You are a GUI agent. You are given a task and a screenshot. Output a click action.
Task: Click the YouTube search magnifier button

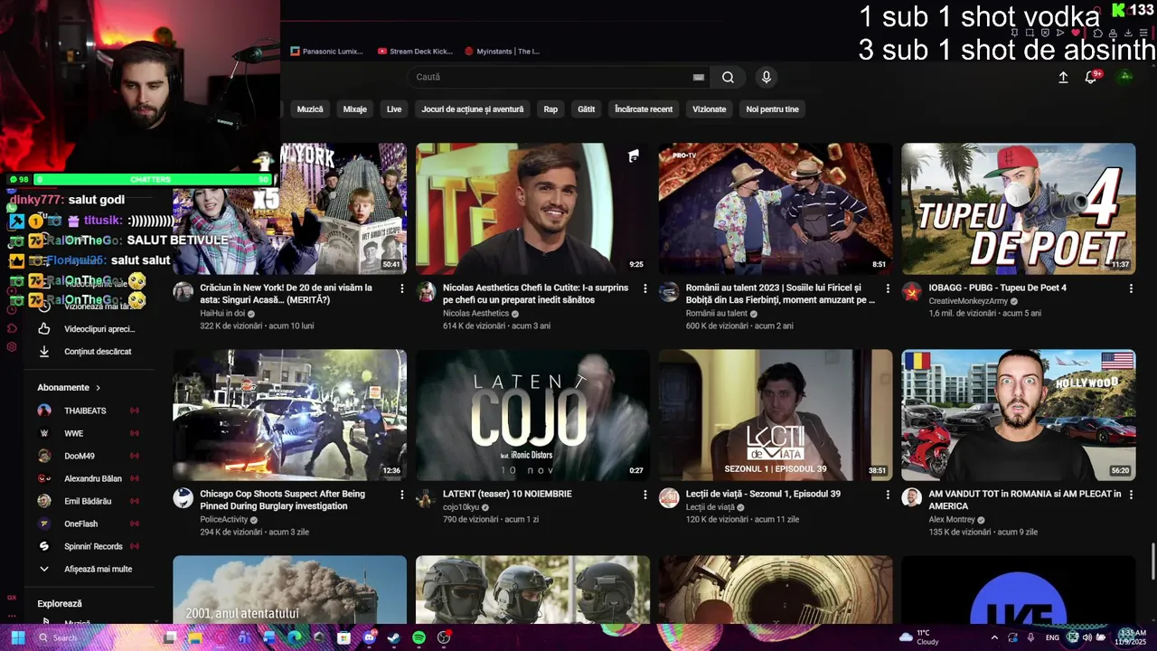tap(728, 77)
